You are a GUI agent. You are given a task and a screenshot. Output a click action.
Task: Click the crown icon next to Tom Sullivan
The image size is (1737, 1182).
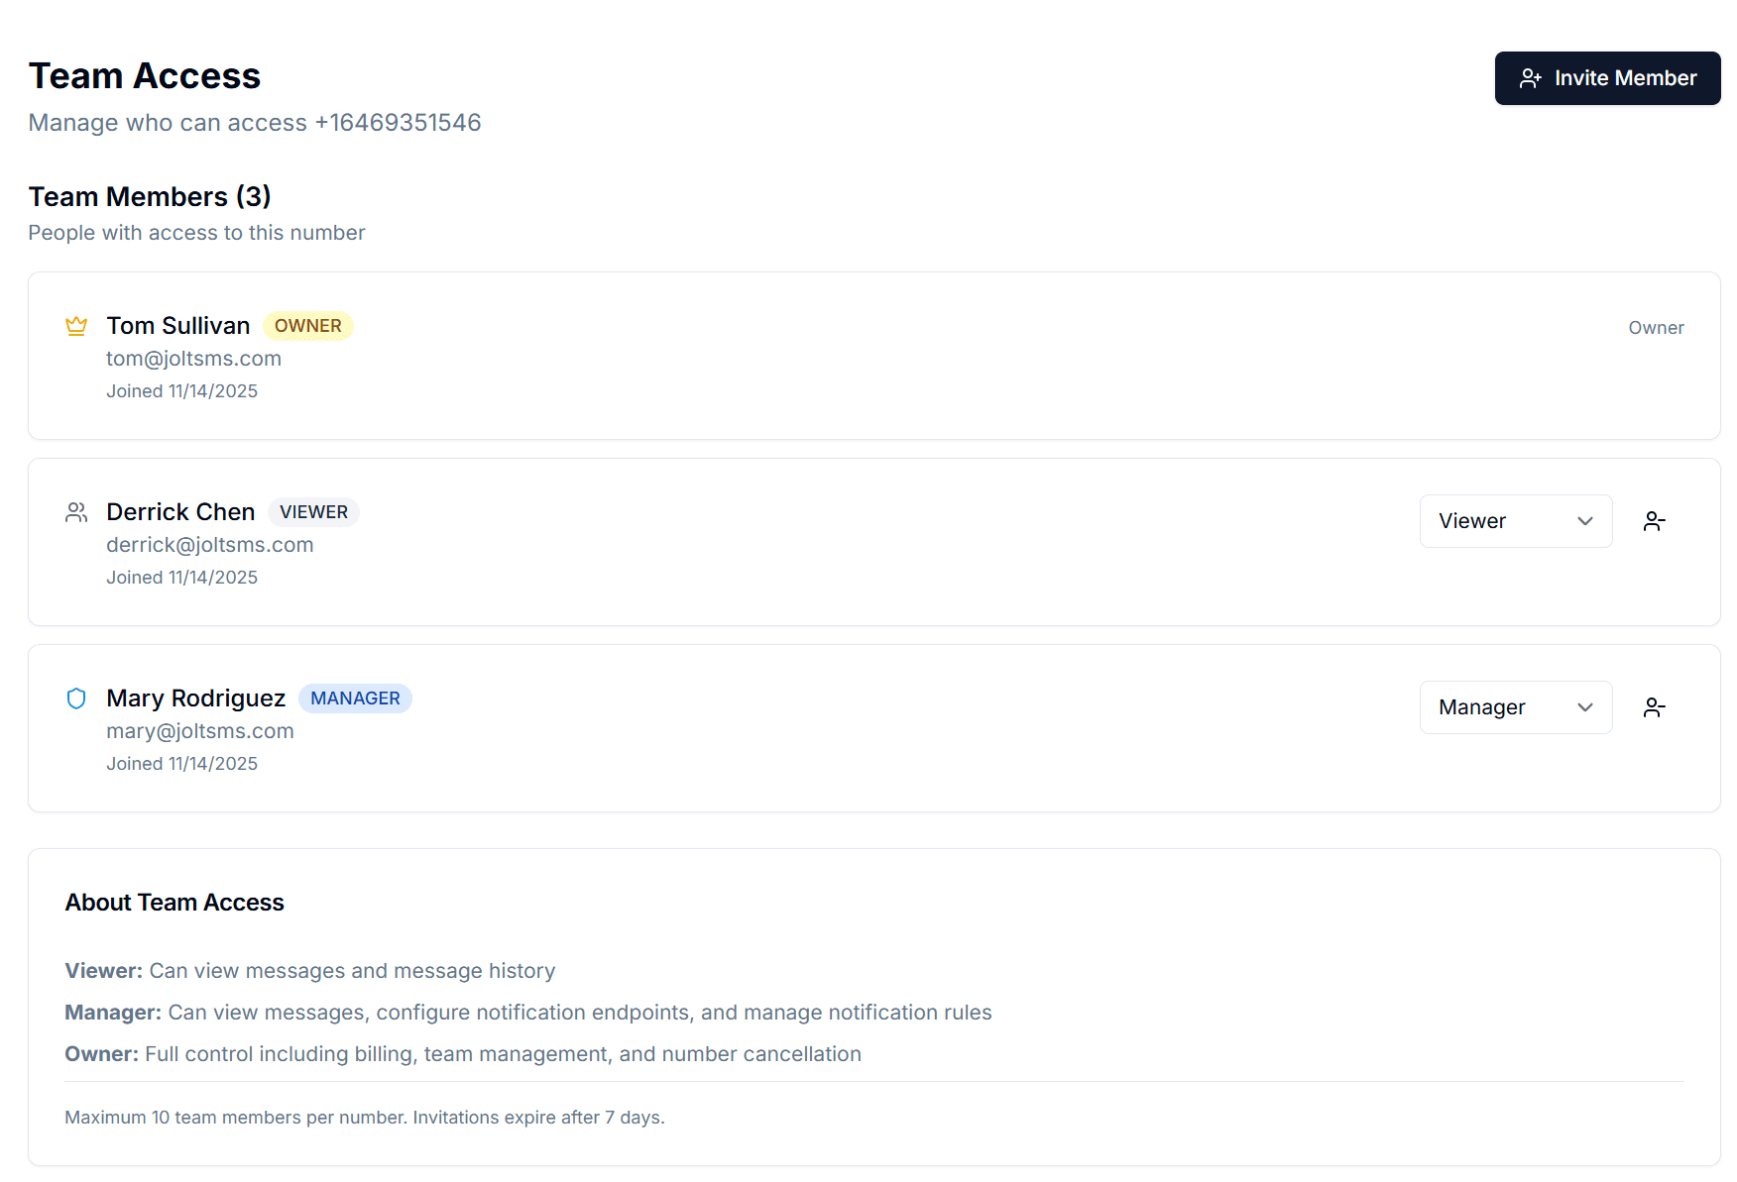[76, 326]
